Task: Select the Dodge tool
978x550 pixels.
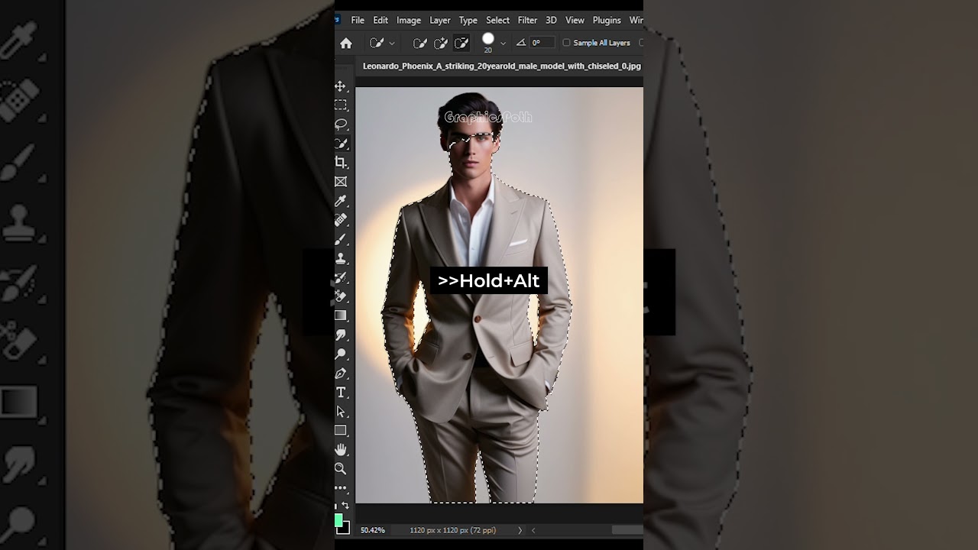Action: click(341, 354)
